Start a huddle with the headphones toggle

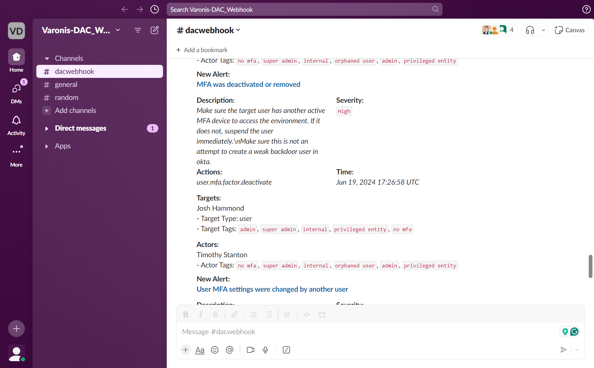530,30
